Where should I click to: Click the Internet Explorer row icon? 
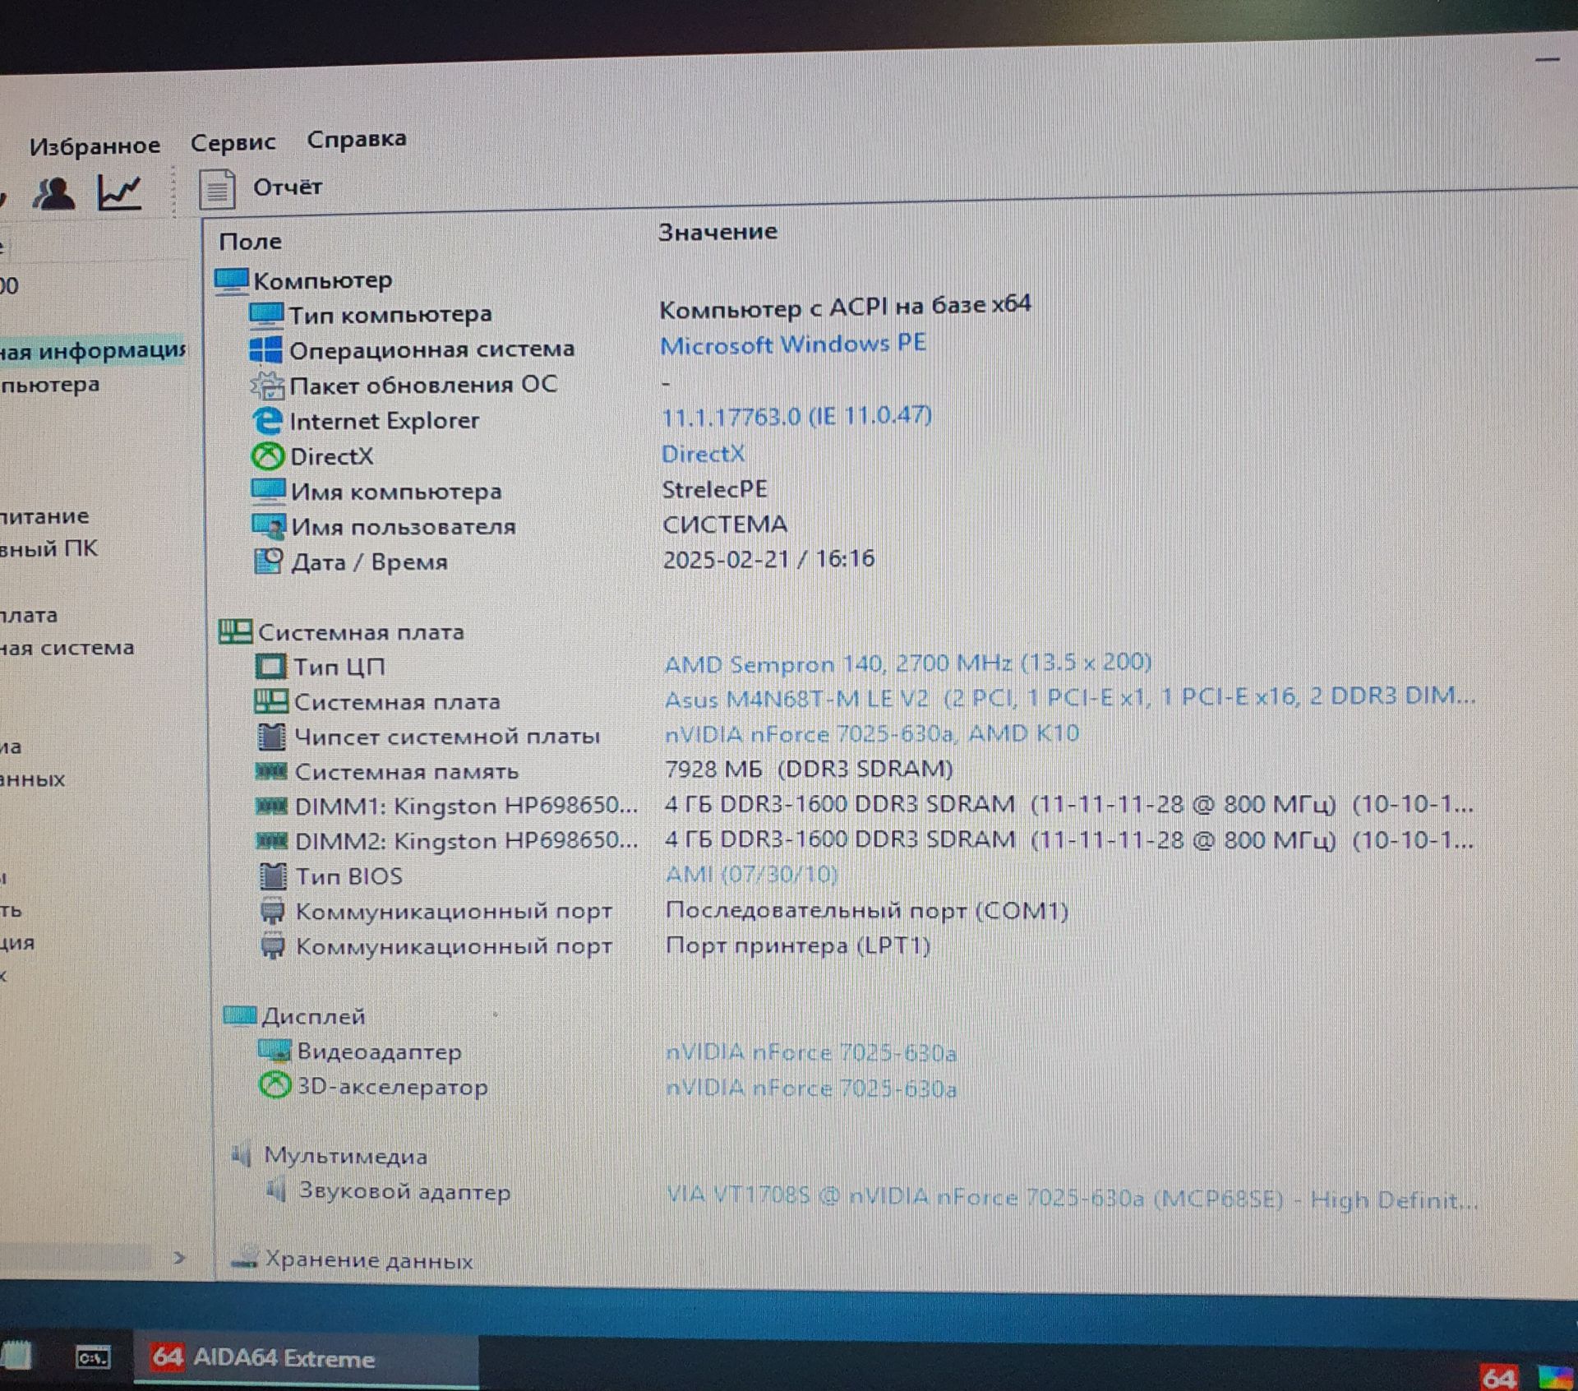[267, 421]
